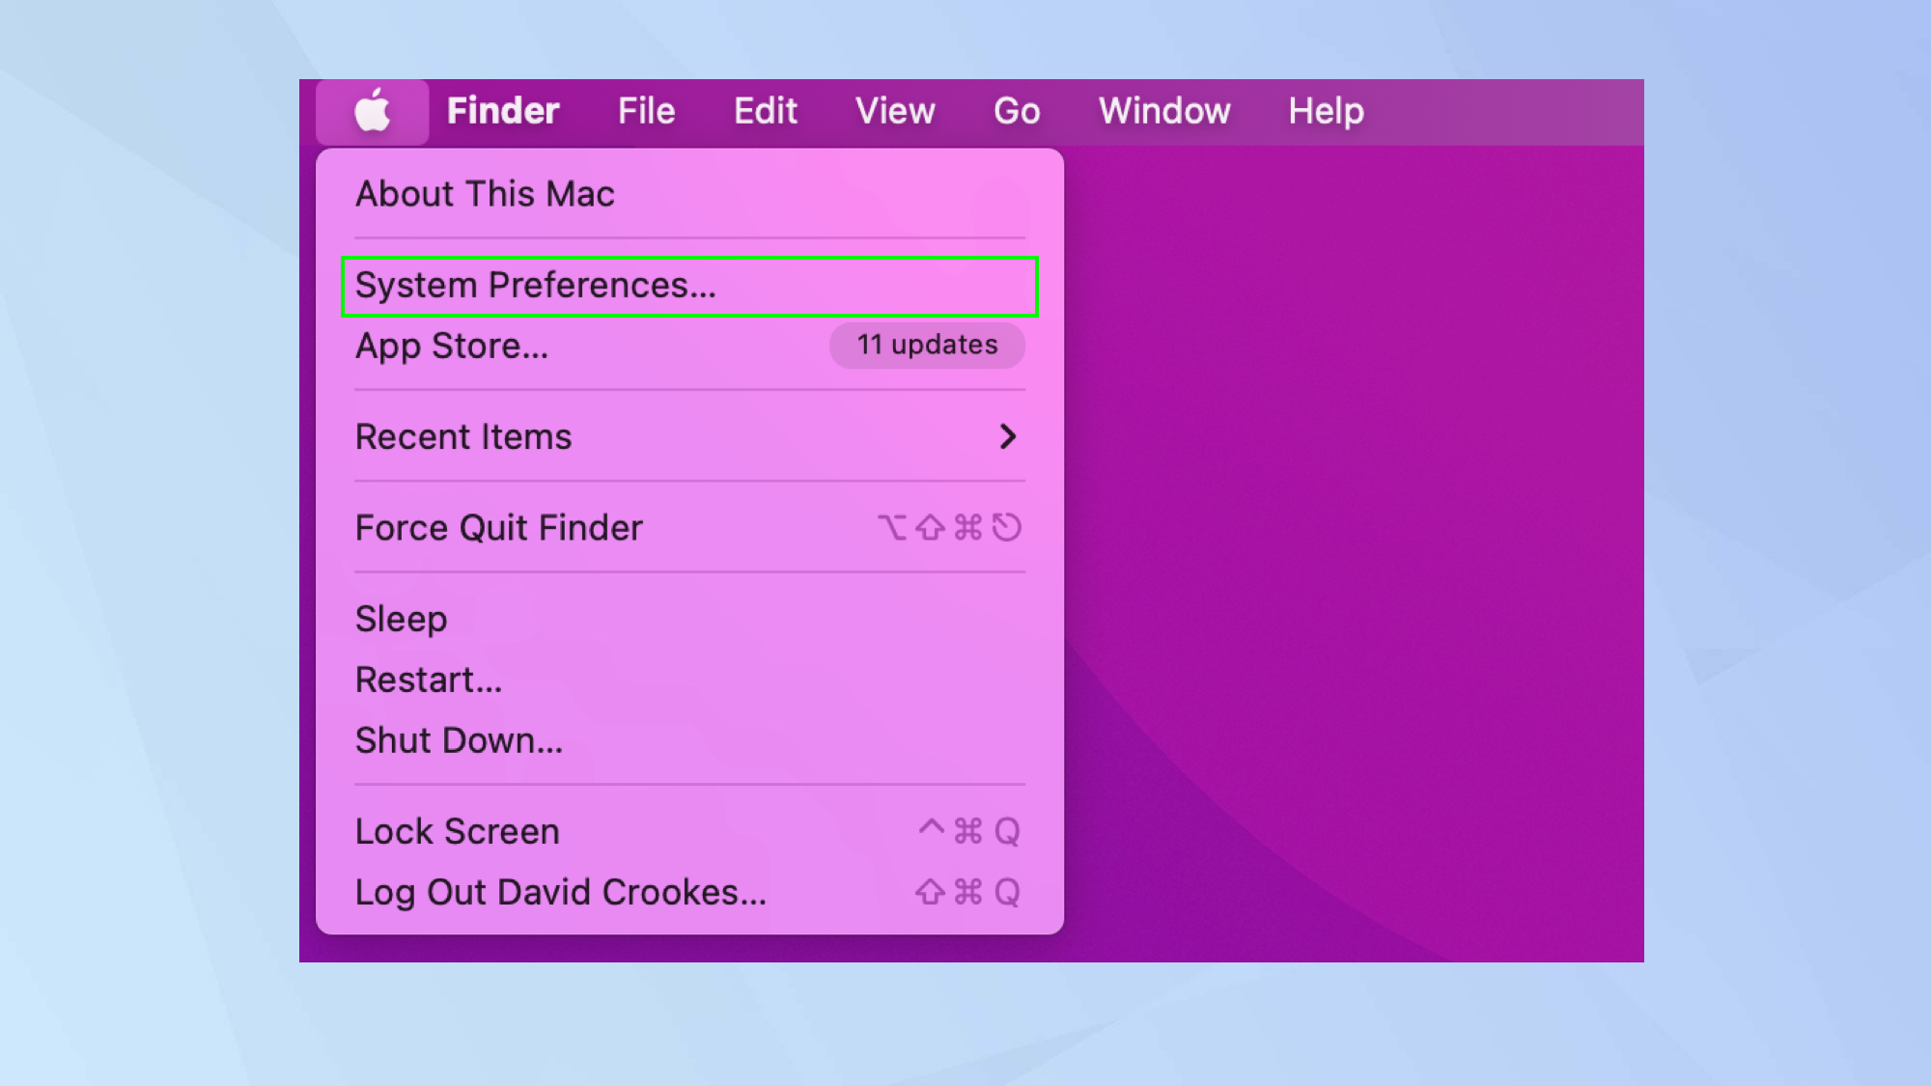Screen dimensions: 1931x1086
Task: Choose Log Out David Crookes…
Action: tap(689, 892)
